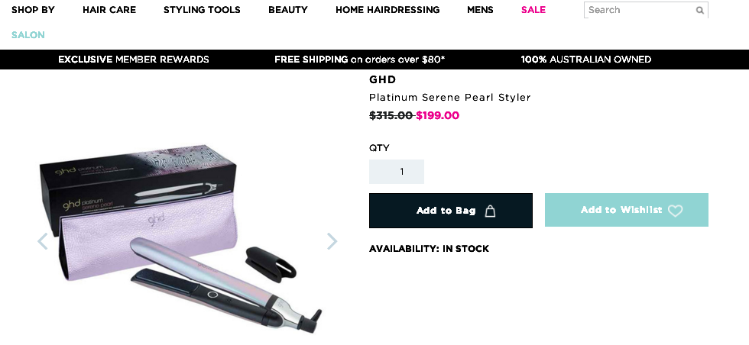Add the styler to wishlist
The height and width of the screenshot is (345, 749).
tap(626, 210)
